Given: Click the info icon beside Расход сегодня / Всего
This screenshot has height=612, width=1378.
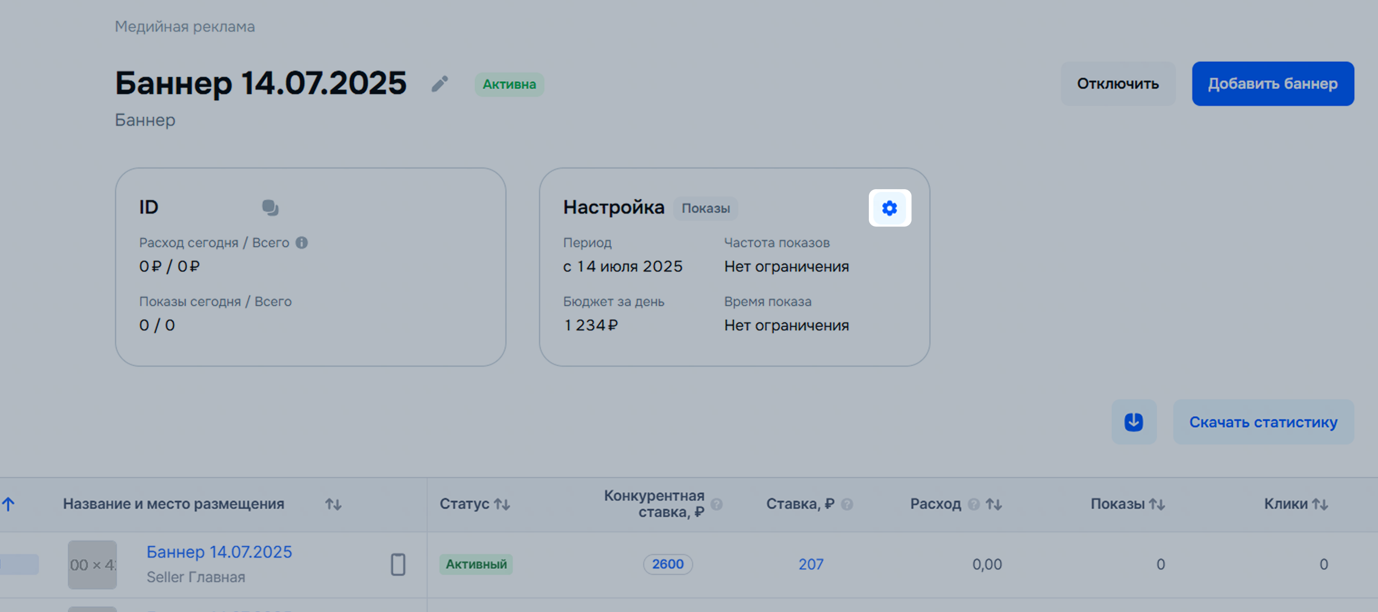Looking at the screenshot, I should [302, 243].
